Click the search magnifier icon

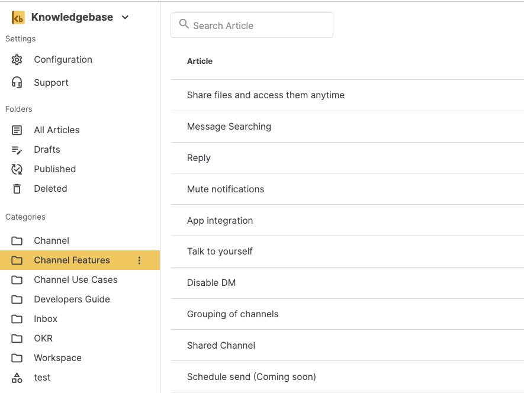click(x=184, y=24)
